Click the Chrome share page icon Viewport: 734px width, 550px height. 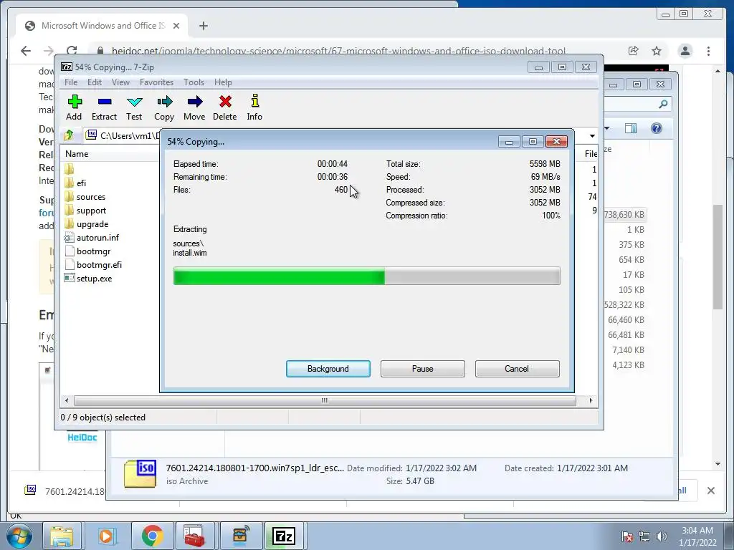634,51
